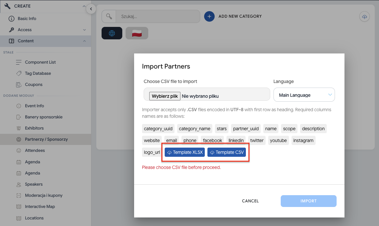Click the category_name column tag
The width and height of the screenshot is (379, 226).
click(x=195, y=129)
